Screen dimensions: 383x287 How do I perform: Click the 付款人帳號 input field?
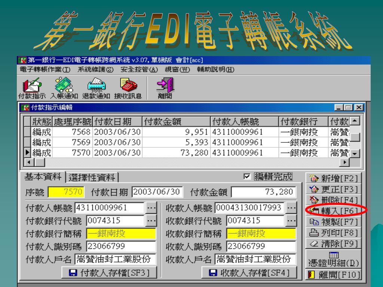110,208
